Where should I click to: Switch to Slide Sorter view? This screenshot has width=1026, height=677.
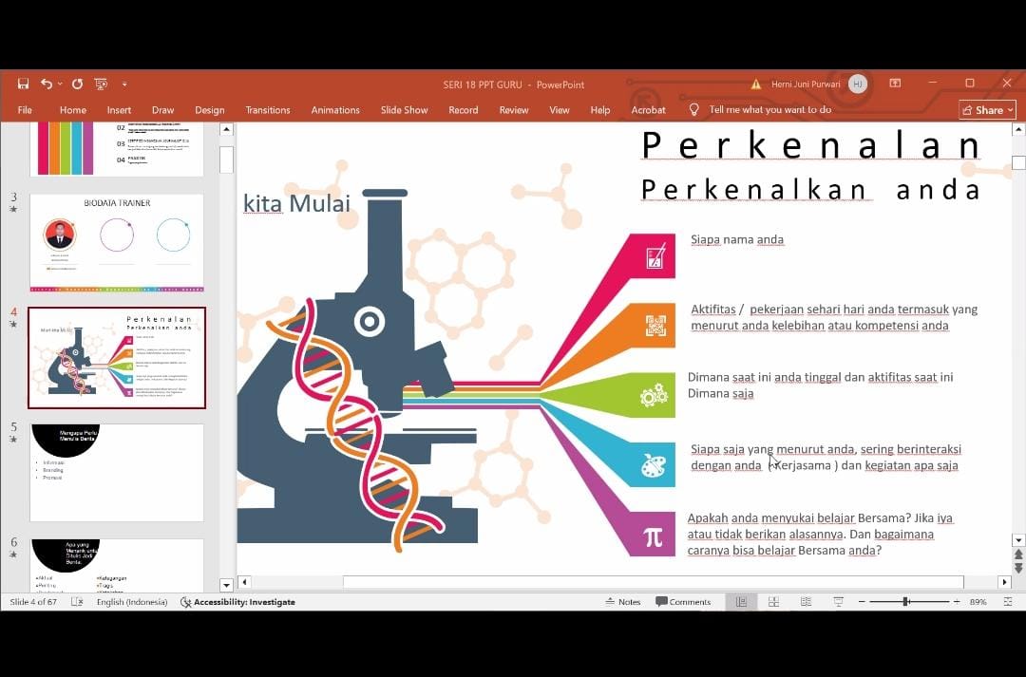(x=773, y=602)
